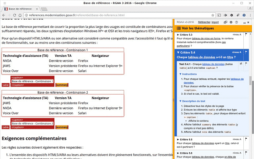This screenshot has width=254, height=159.
Task: Open RGAA panel settings gear
Action: (231, 22)
